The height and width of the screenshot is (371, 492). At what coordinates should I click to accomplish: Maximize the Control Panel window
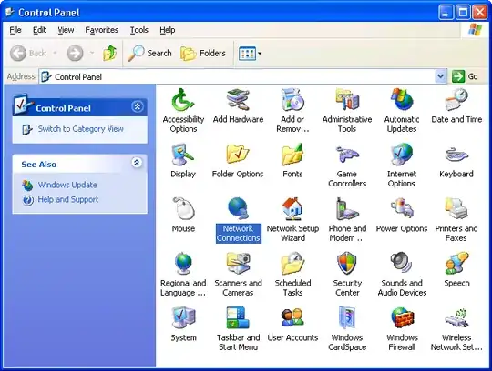[463, 12]
